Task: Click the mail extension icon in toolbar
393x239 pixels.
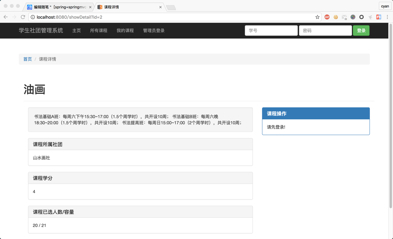Action: coord(344,17)
